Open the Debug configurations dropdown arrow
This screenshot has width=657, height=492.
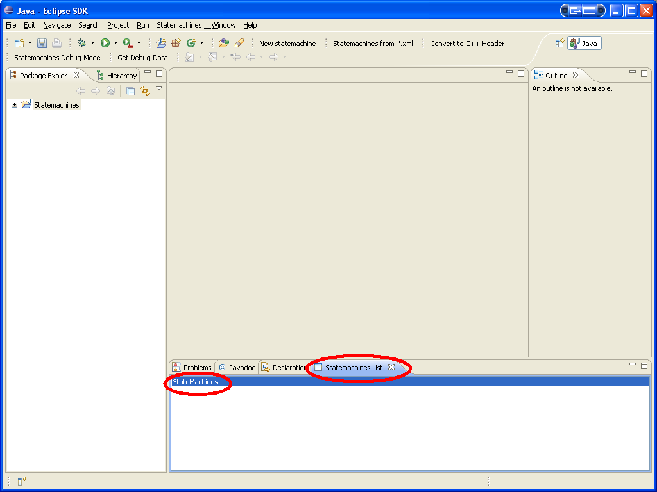click(x=92, y=43)
